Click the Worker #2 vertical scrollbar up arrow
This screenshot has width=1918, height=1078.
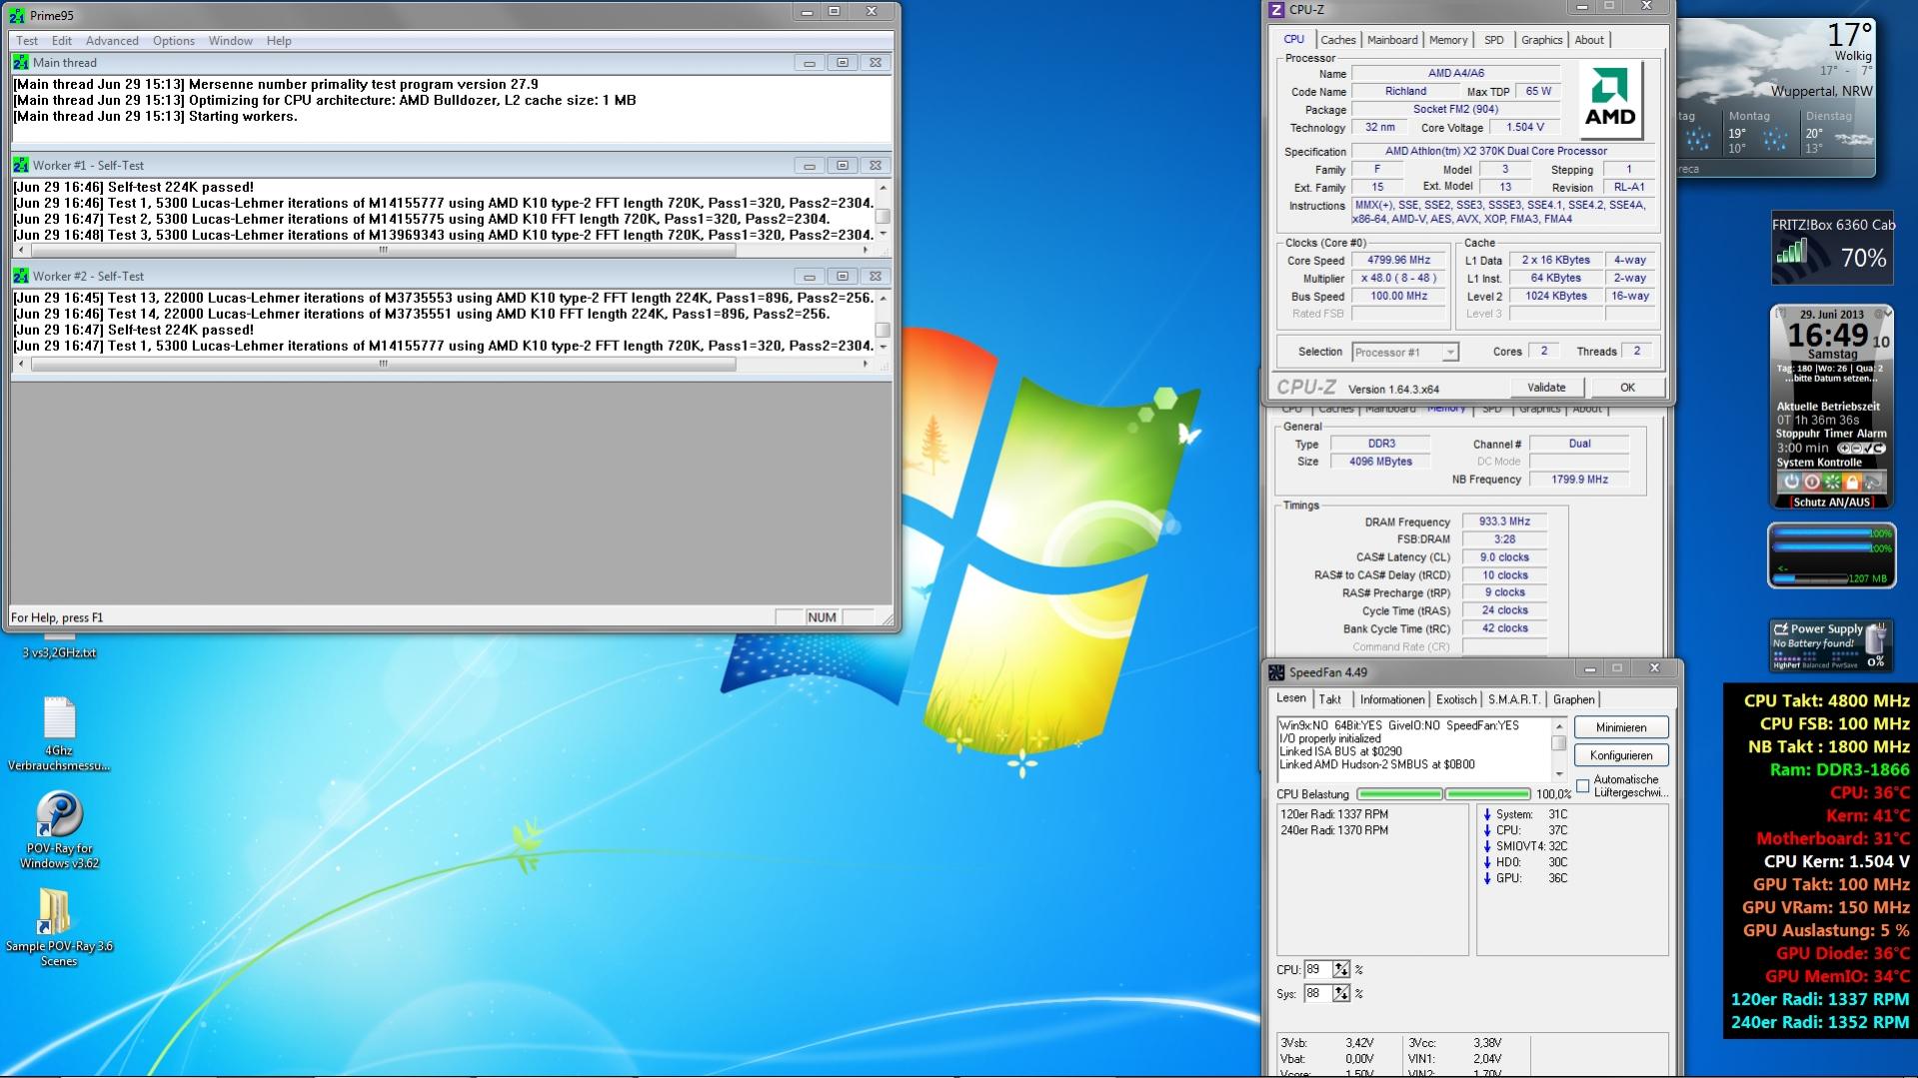pyautogui.click(x=883, y=298)
